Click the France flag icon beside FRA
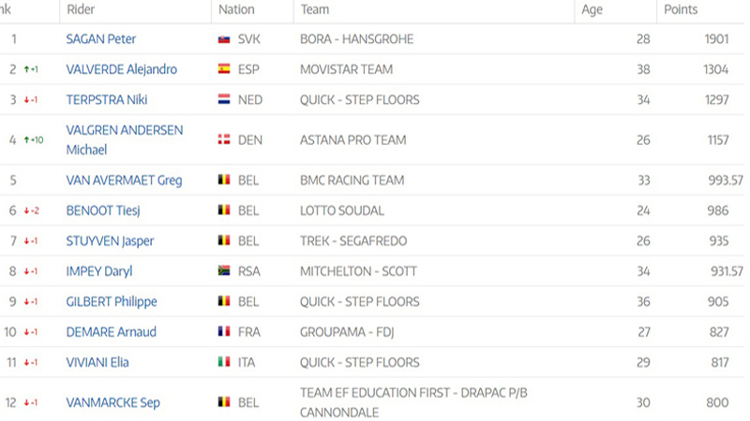This screenshot has height=421, width=750. (x=224, y=332)
